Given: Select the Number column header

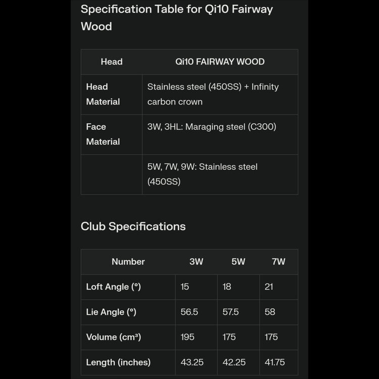Looking at the screenshot, I should click(128, 262).
